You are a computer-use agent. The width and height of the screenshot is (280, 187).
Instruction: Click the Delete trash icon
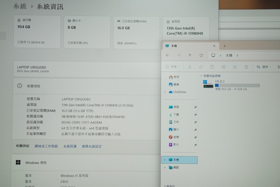pos(246,67)
